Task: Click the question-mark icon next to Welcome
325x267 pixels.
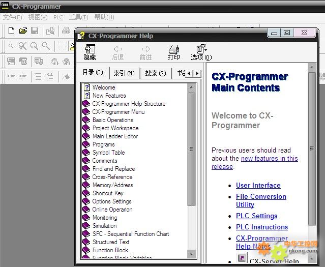Action: (87, 87)
